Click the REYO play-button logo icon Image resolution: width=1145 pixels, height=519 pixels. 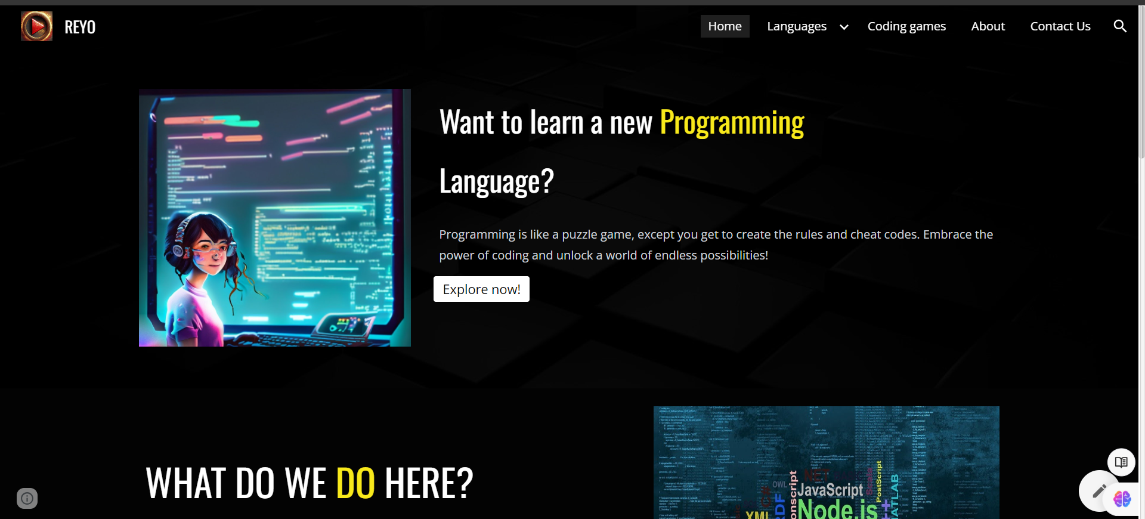pos(36,26)
